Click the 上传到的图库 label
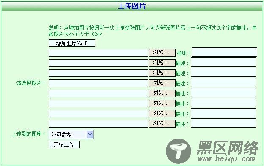 28,134
